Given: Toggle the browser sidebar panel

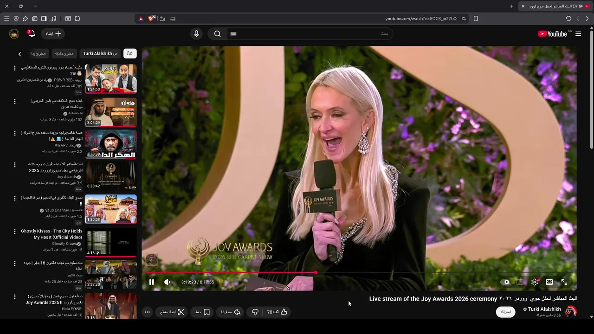Looking at the screenshot, I should [x=44, y=19].
